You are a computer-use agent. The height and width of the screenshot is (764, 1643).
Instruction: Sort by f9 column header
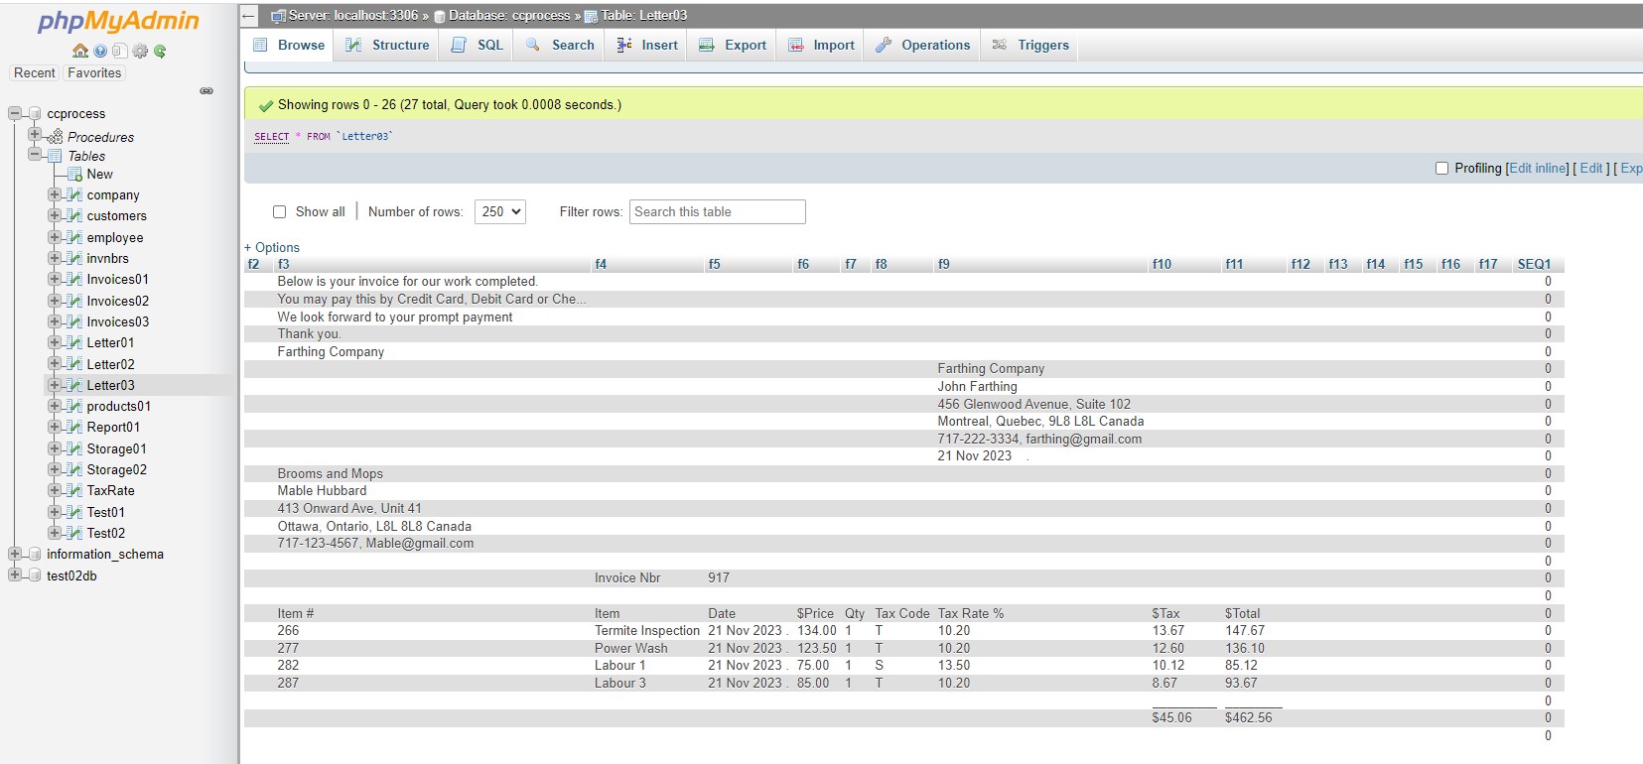[944, 265]
